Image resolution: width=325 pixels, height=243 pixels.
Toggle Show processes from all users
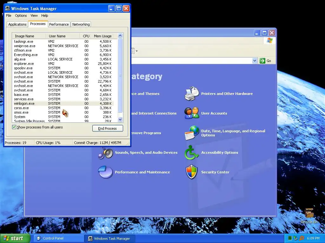pyautogui.click(x=14, y=127)
